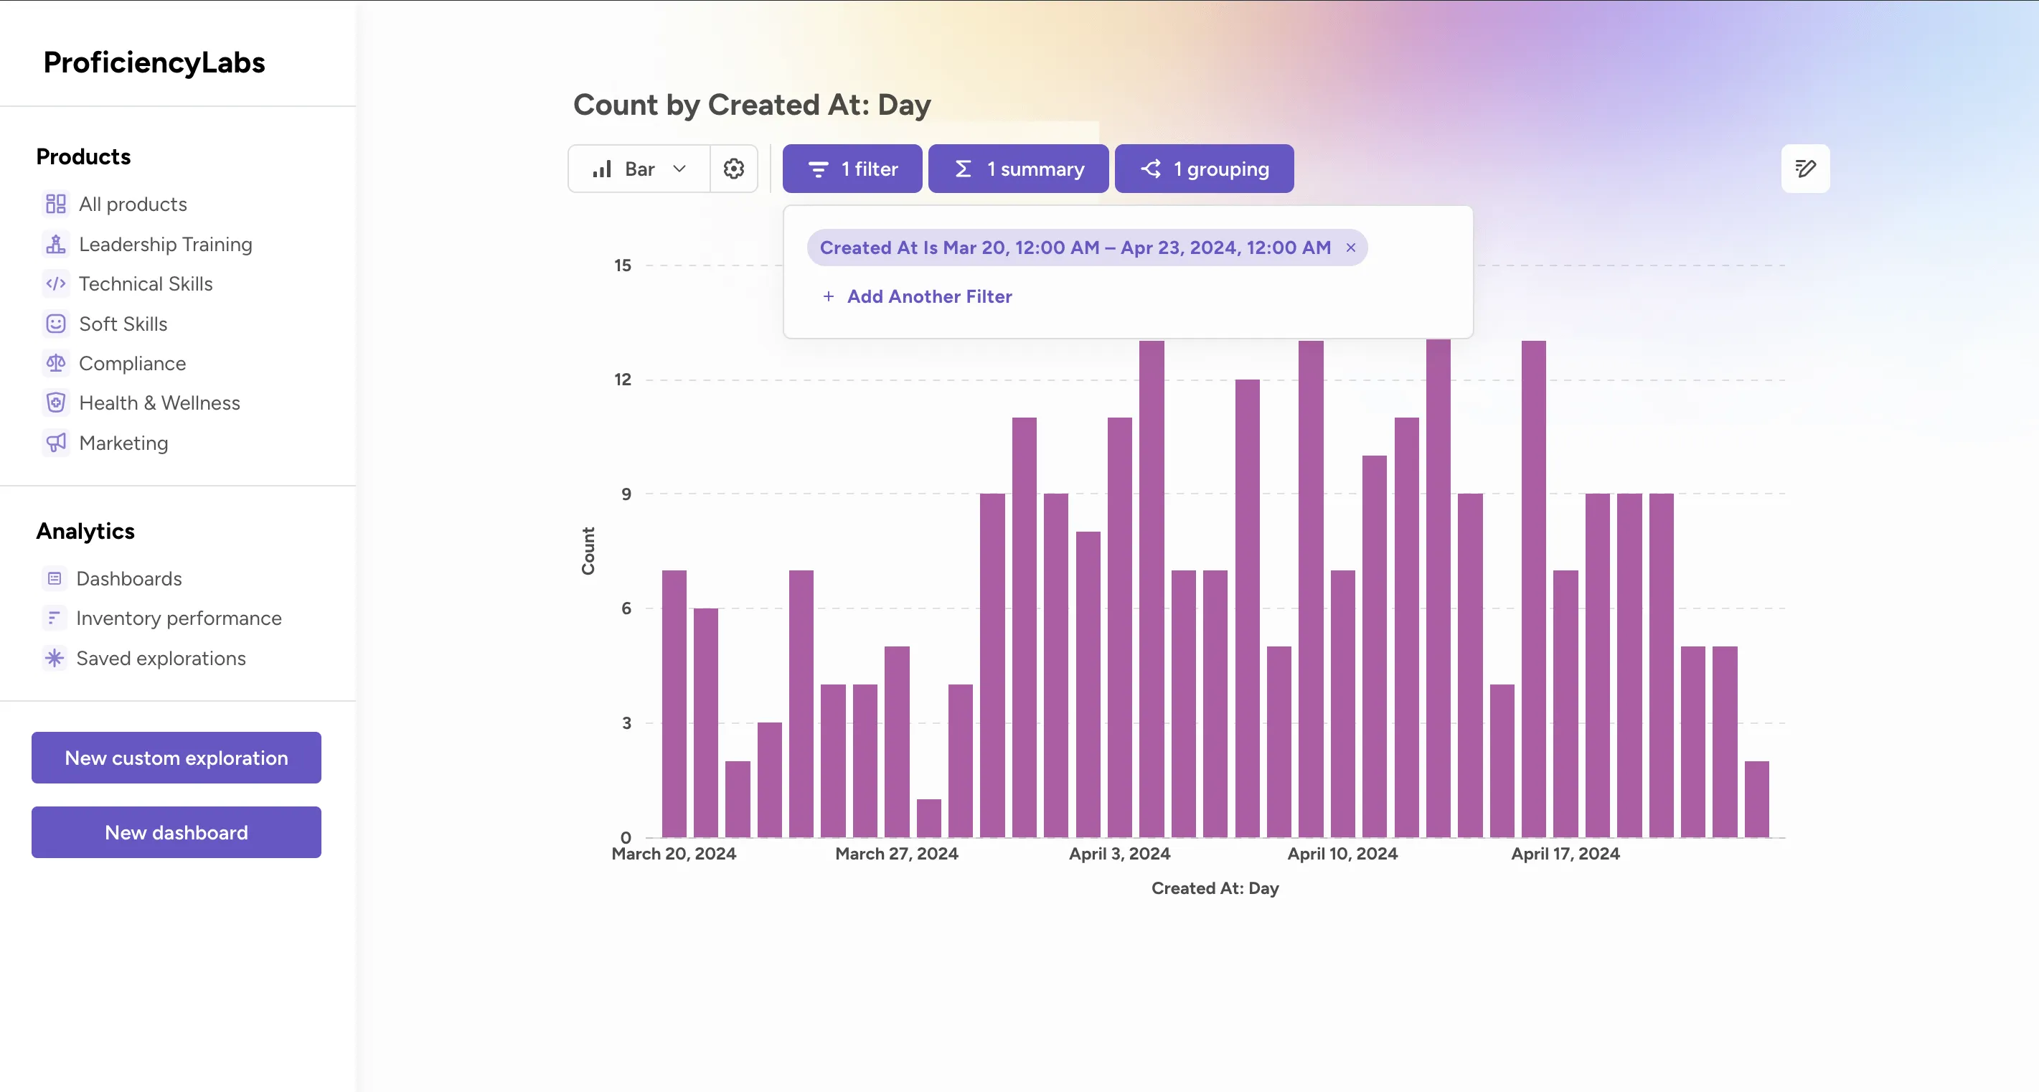Click New custom exploration
The height and width of the screenshot is (1092, 2039).
[175, 757]
